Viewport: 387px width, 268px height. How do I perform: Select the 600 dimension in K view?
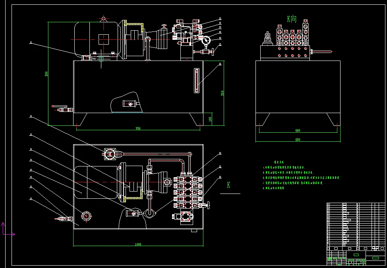(298, 130)
